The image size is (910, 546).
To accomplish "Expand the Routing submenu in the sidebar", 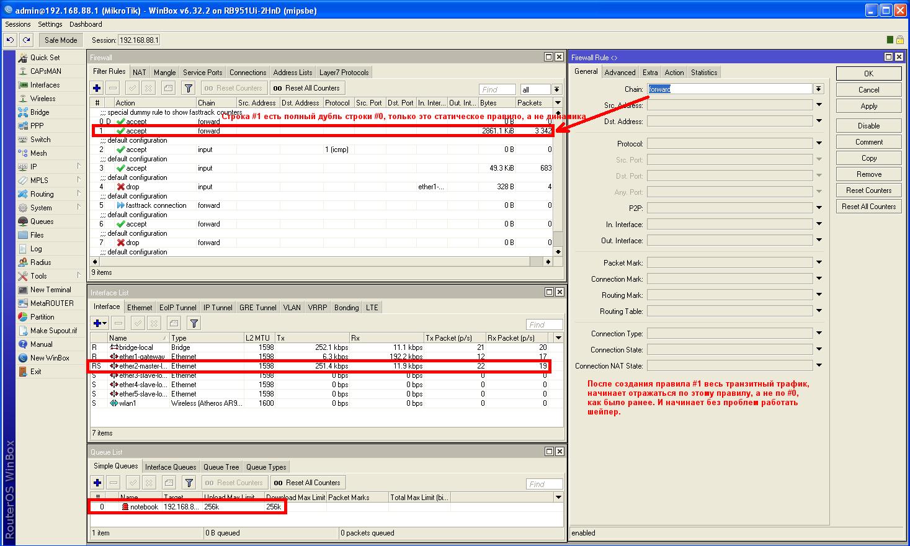I will pos(79,194).
